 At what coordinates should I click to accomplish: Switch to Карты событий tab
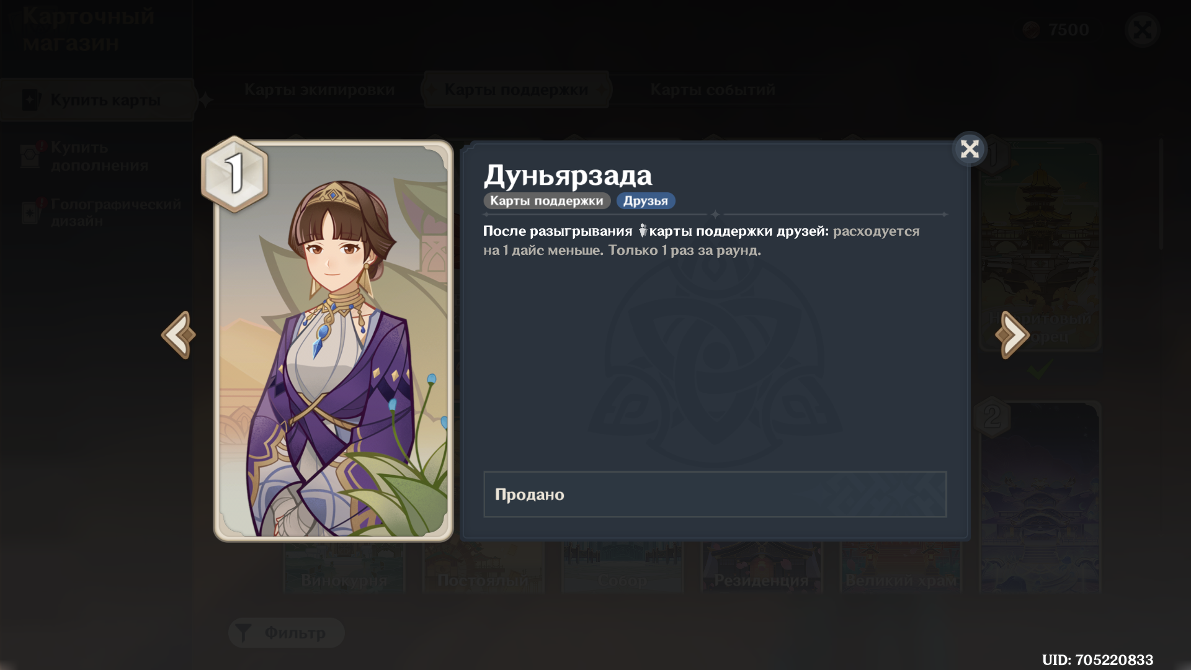pos(713,90)
